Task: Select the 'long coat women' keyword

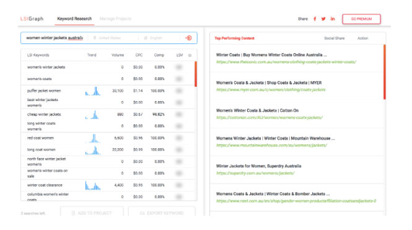Action: (41, 149)
